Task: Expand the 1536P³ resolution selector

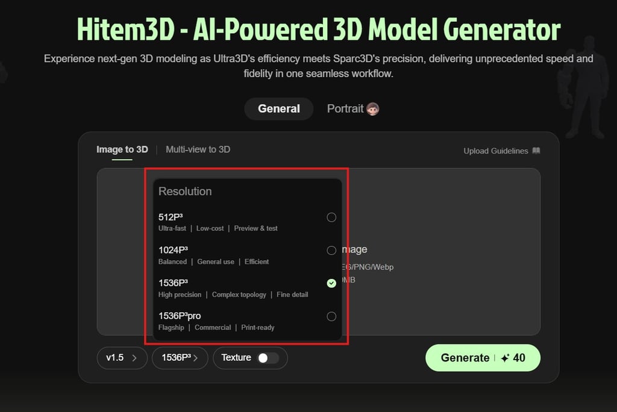Action: click(x=180, y=358)
